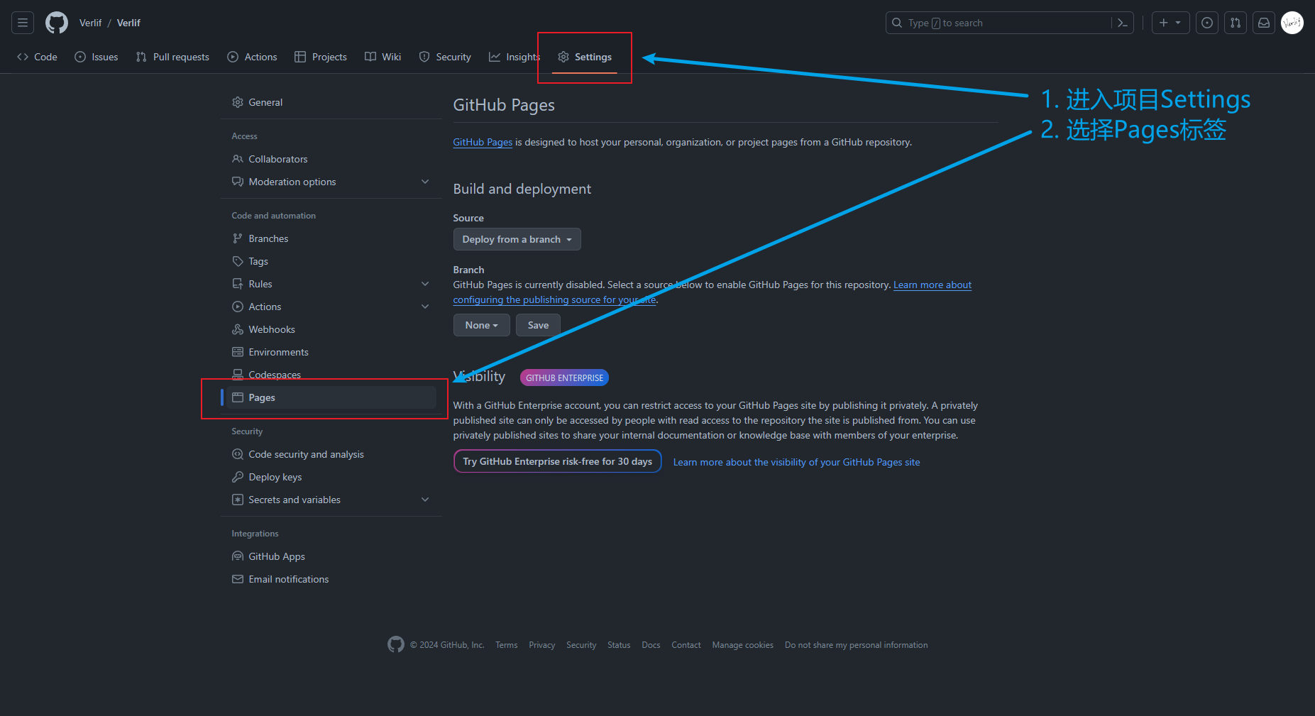Image resolution: width=1315 pixels, height=716 pixels.
Task: Select the Actions workflow icon
Action: point(232,57)
